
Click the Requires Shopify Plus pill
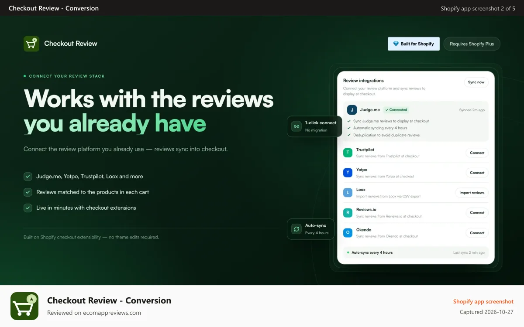[x=472, y=44]
